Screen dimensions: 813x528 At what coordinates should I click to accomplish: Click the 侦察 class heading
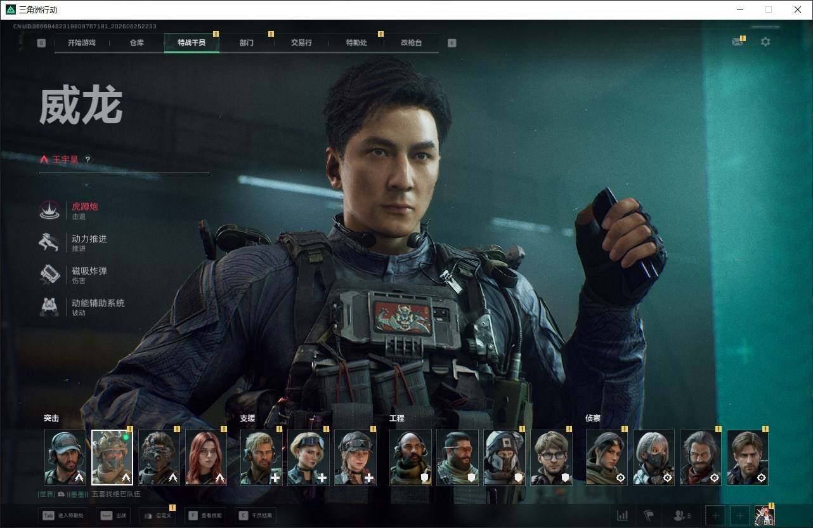[593, 418]
